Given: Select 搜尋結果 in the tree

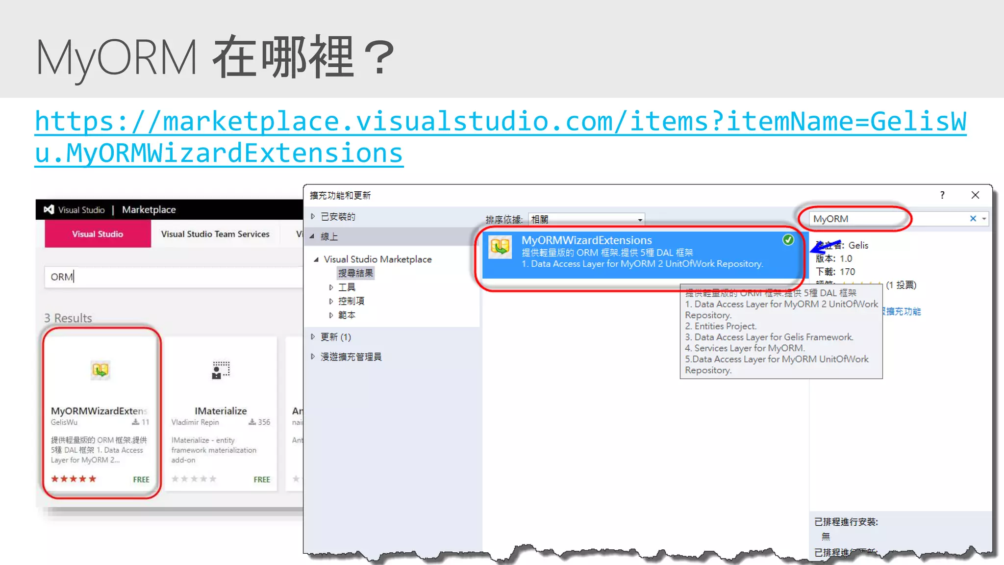Looking at the screenshot, I should point(355,273).
